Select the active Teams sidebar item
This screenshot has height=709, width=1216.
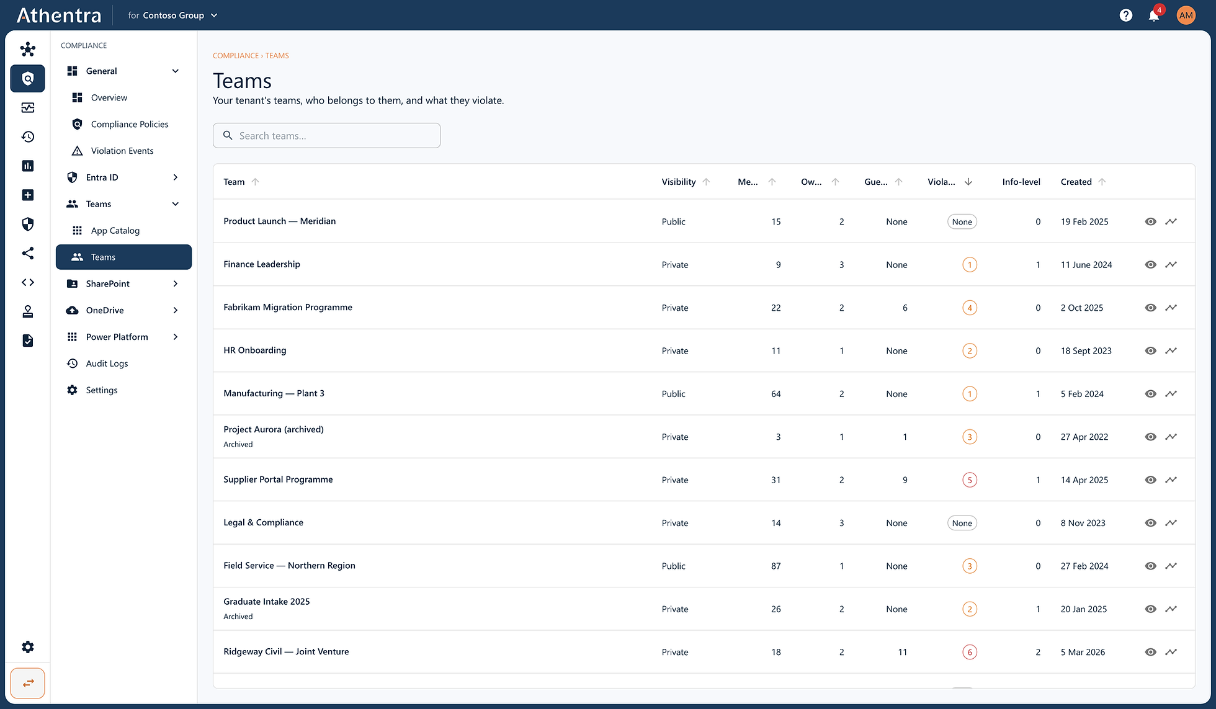click(123, 257)
